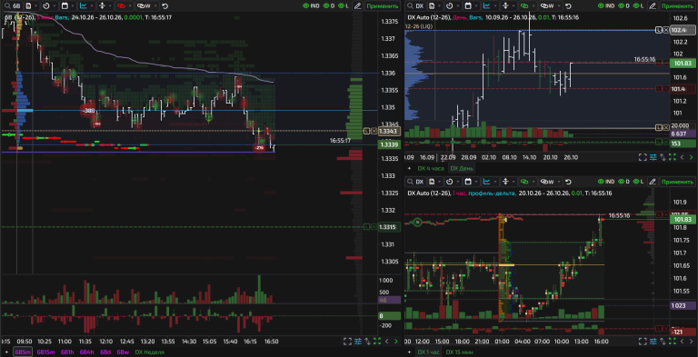Toggle IND indicators visibility in the DX hourly chart
The height and width of the screenshot is (357, 698).
click(607, 182)
